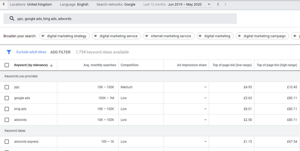The height and width of the screenshot is (151, 300).
Task: Click plus icon on digital marketing strategy
Action: [x=43, y=36]
